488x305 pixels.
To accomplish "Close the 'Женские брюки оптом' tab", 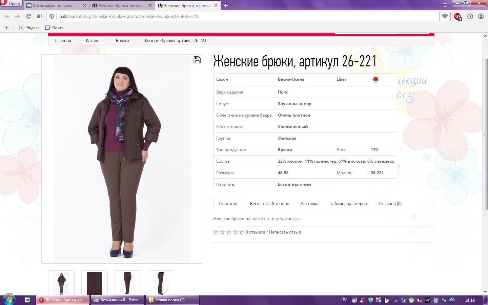I will click(x=150, y=5).
